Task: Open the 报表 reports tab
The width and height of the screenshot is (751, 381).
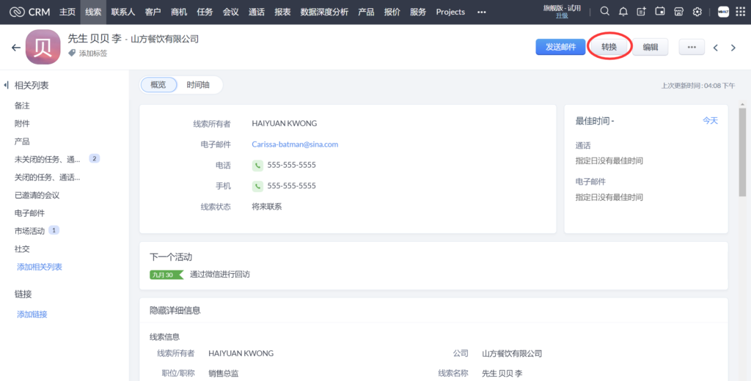Action: tap(282, 12)
